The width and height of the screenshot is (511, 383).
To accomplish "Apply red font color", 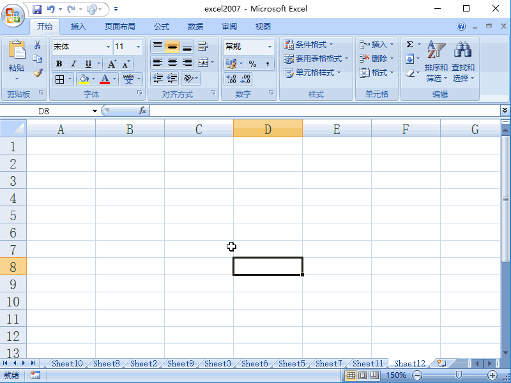I will tap(105, 79).
